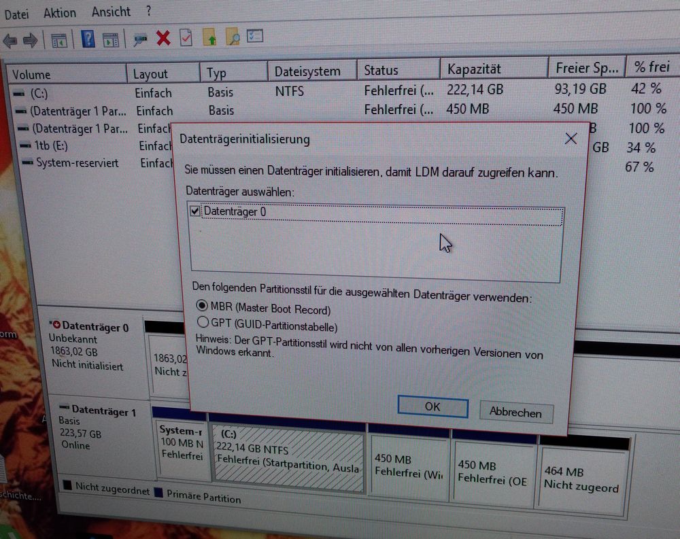Click drive icon next to 1tb (E:)
The image size is (680, 539).
point(26,145)
